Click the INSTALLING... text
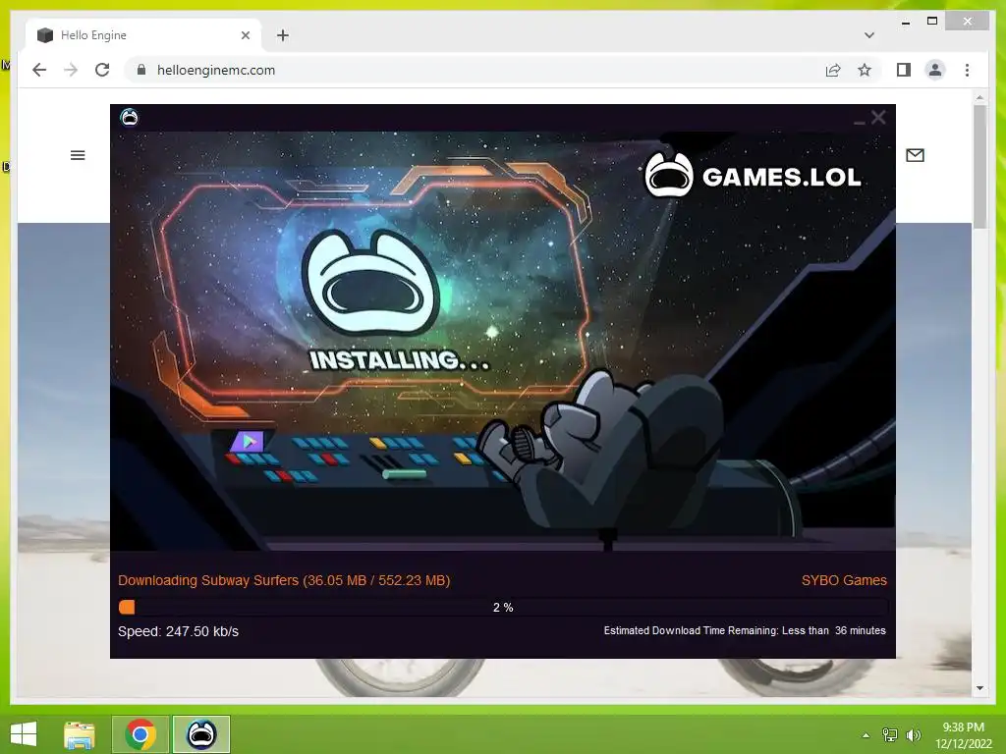 (x=400, y=359)
